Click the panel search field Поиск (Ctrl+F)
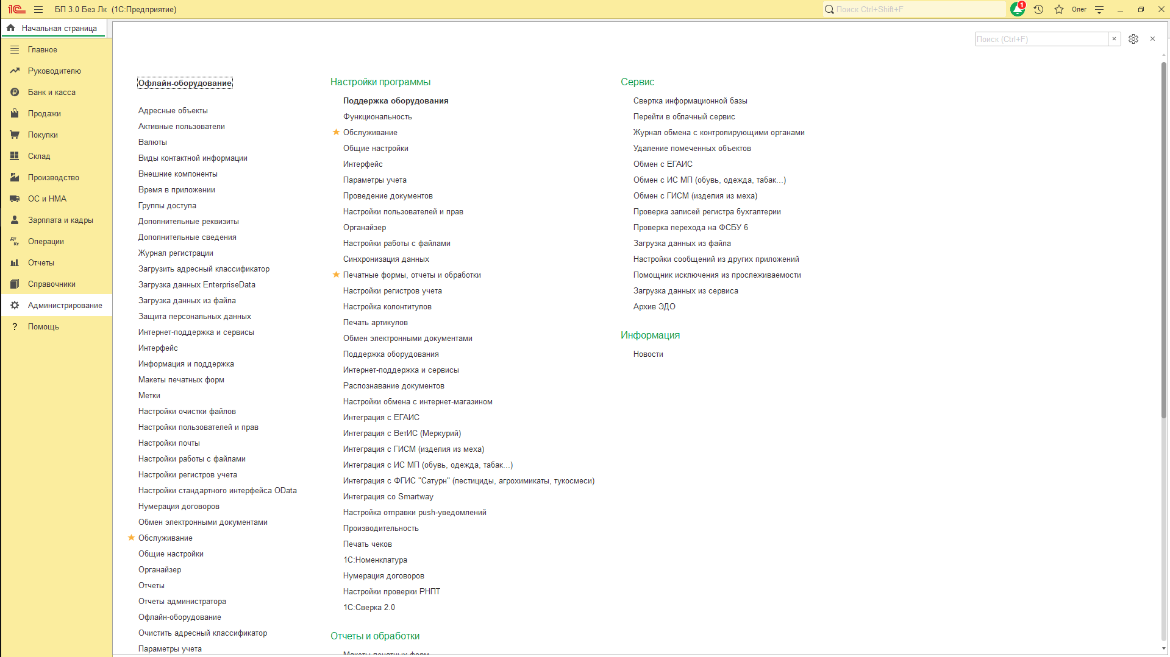This screenshot has width=1170, height=657. 1041,39
